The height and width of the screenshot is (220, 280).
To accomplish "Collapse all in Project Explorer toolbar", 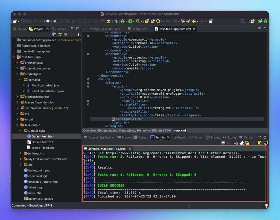I will pyautogui.click(x=54, y=34).
